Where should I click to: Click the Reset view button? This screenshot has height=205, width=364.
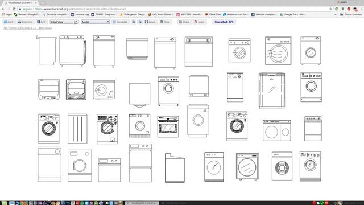(x=150, y=22)
